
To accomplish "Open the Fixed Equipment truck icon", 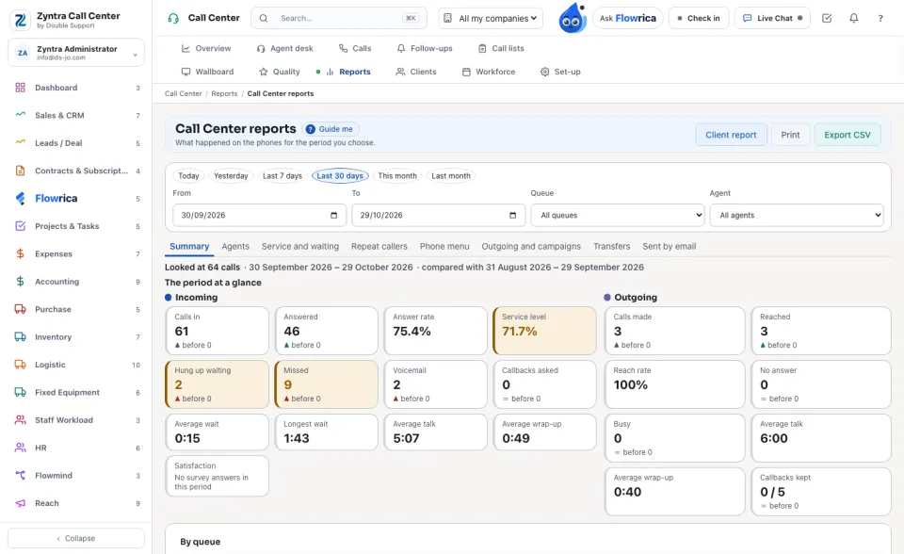I will click(20, 392).
